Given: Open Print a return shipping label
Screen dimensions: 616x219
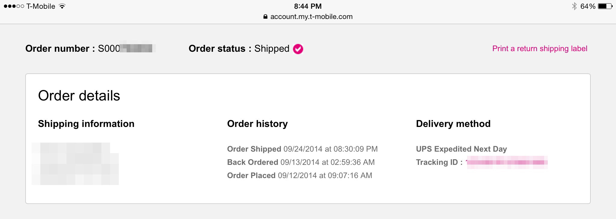Looking at the screenshot, I should point(540,49).
